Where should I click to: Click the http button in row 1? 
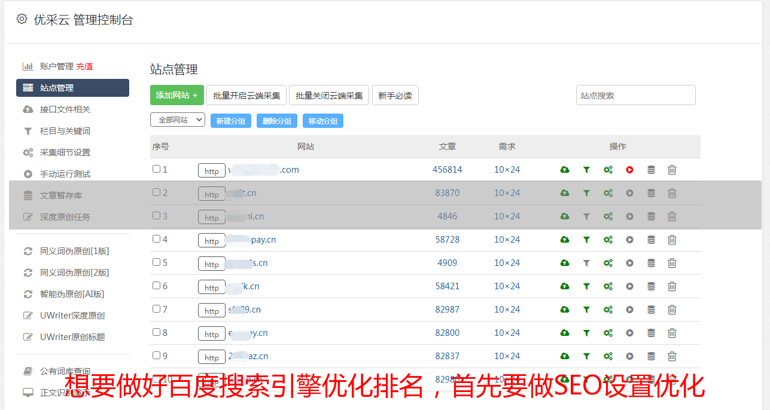(212, 170)
